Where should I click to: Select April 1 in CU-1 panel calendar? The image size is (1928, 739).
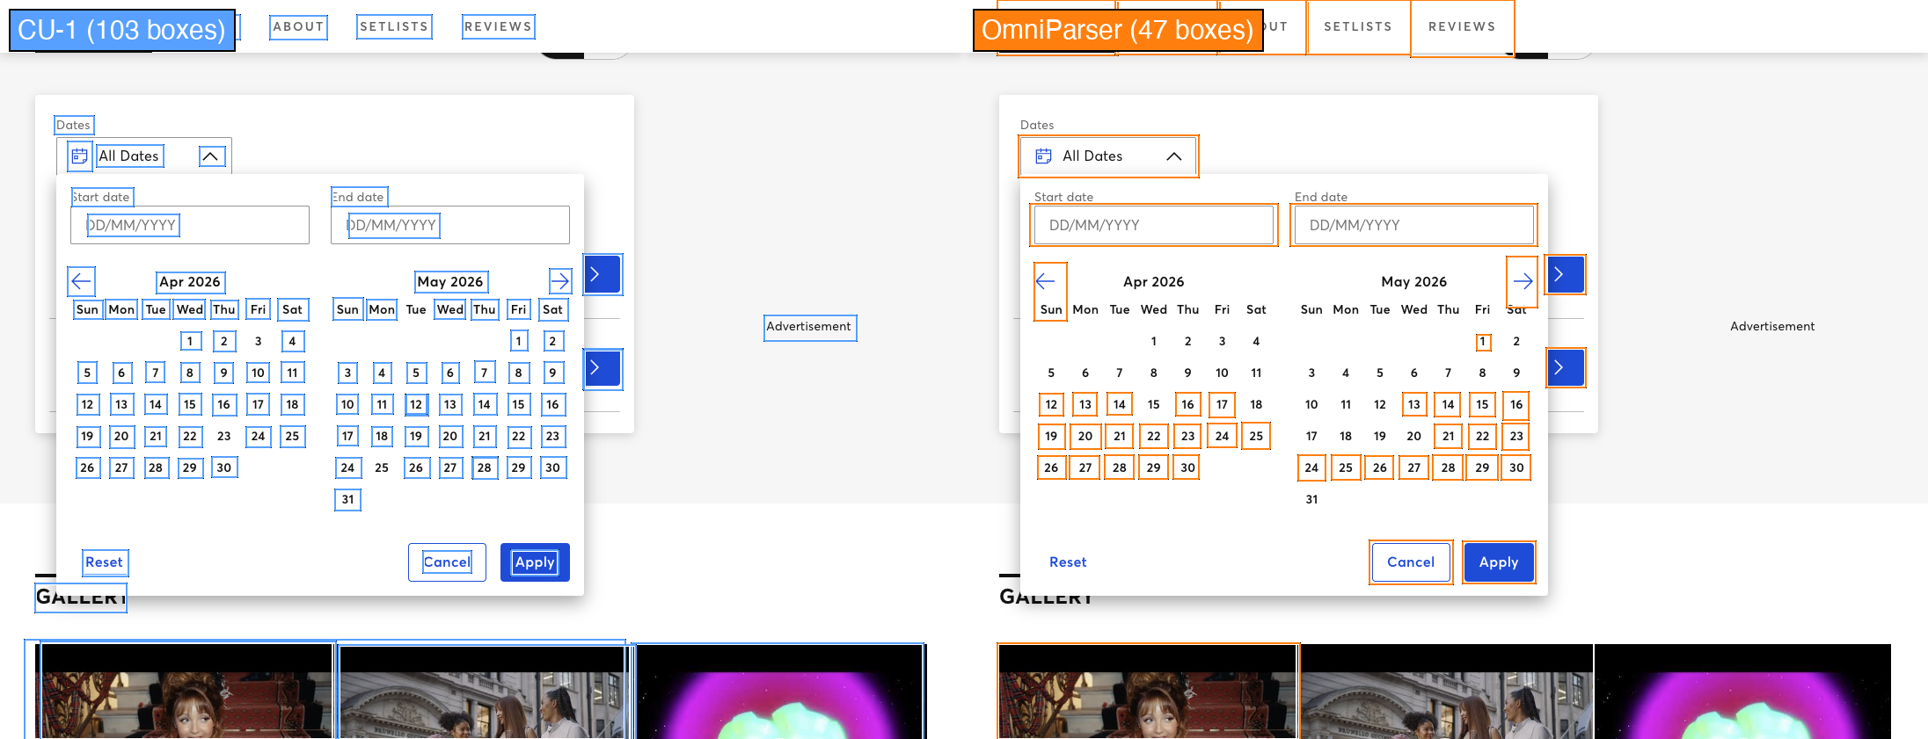pos(190,341)
